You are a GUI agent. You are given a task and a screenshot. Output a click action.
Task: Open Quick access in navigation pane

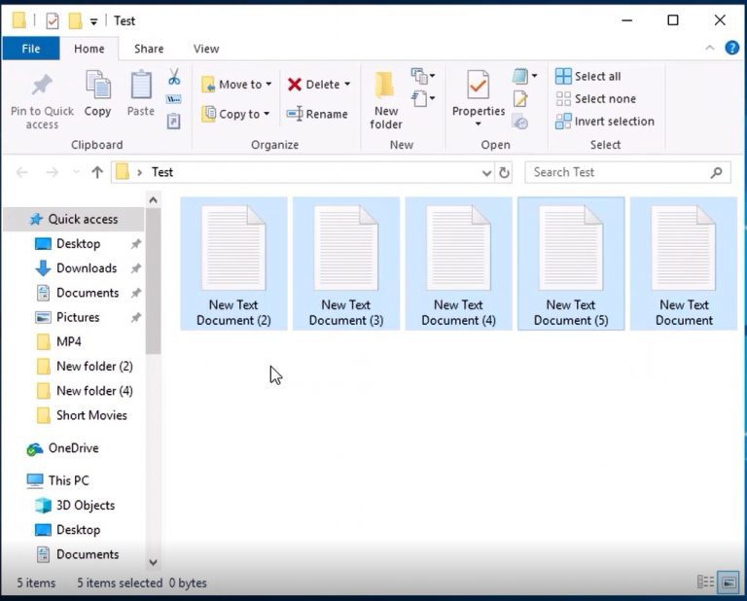pos(73,219)
